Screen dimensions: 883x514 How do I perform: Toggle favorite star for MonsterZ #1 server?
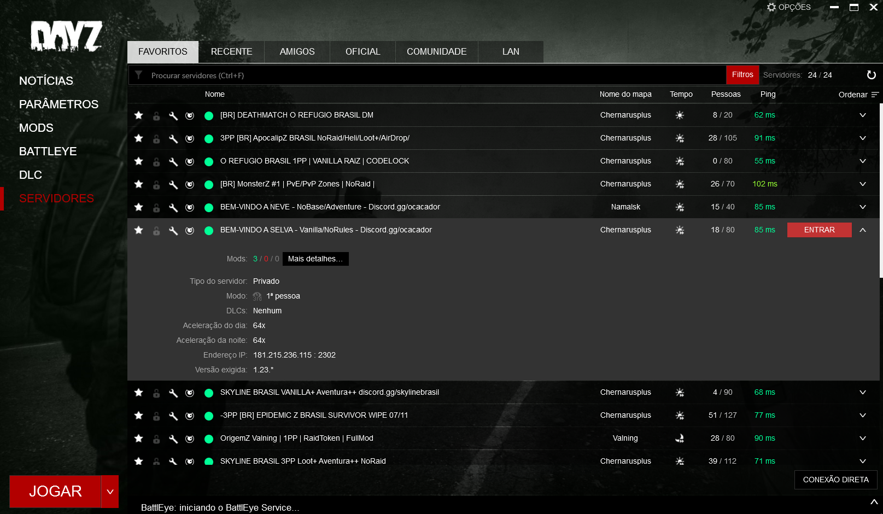click(139, 184)
